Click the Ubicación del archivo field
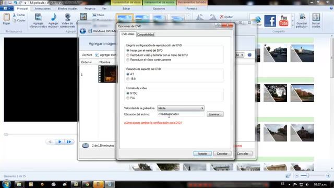The image size is (334, 188). pyautogui.click(x=181, y=114)
